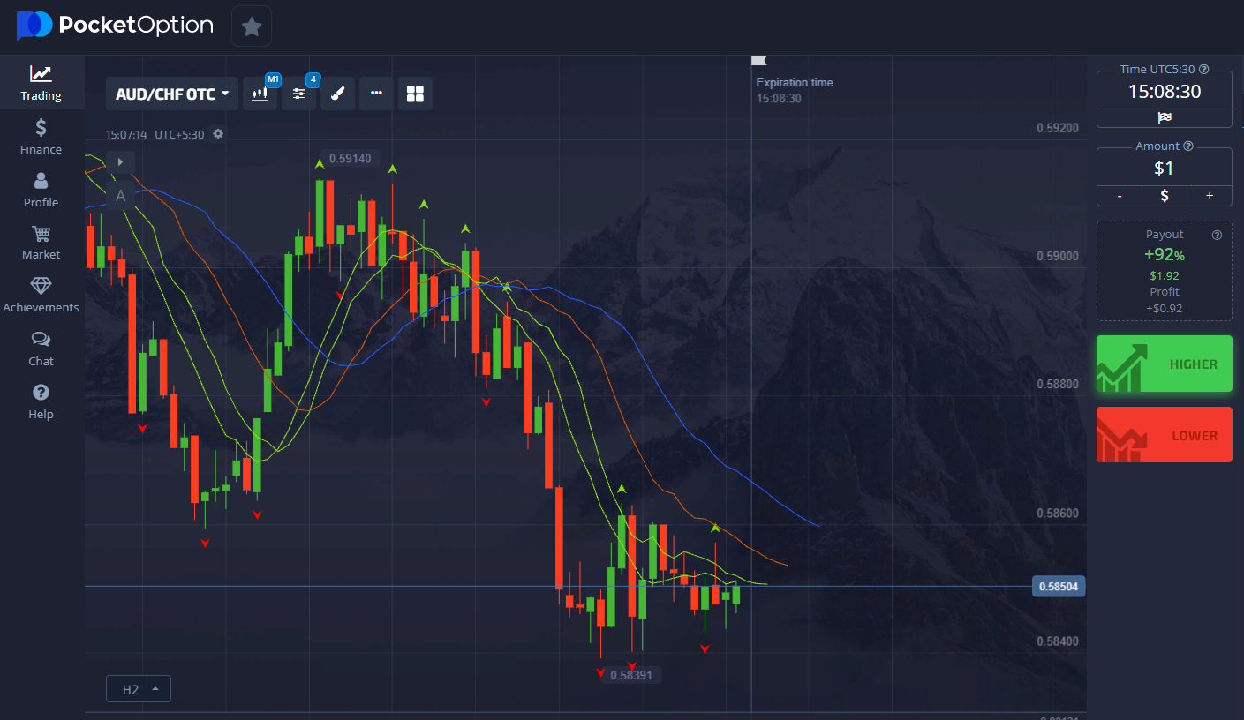The width and height of the screenshot is (1244, 720).
Task: Open the Market sidebar icon
Action: [x=41, y=241]
